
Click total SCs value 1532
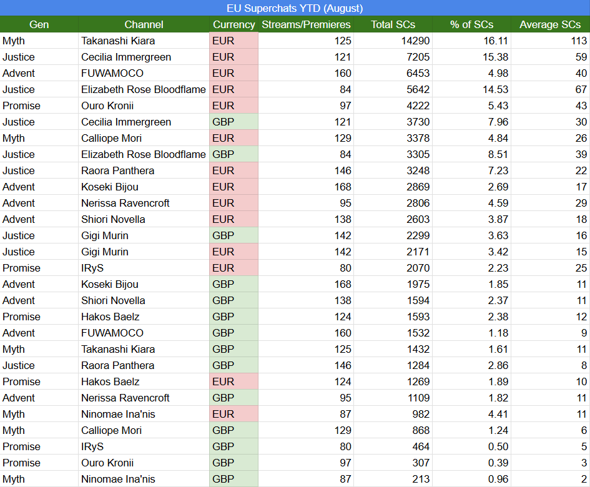(x=418, y=333)
